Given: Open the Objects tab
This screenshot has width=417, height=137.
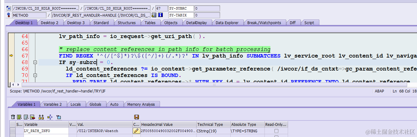Looking at the screenshot, I should click(171, 23).
